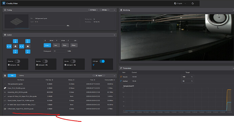Click the file list document icon

[x=5, y=76]
